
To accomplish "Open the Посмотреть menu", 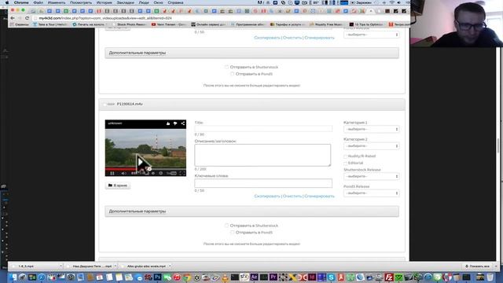I will [x=81, y=2].
